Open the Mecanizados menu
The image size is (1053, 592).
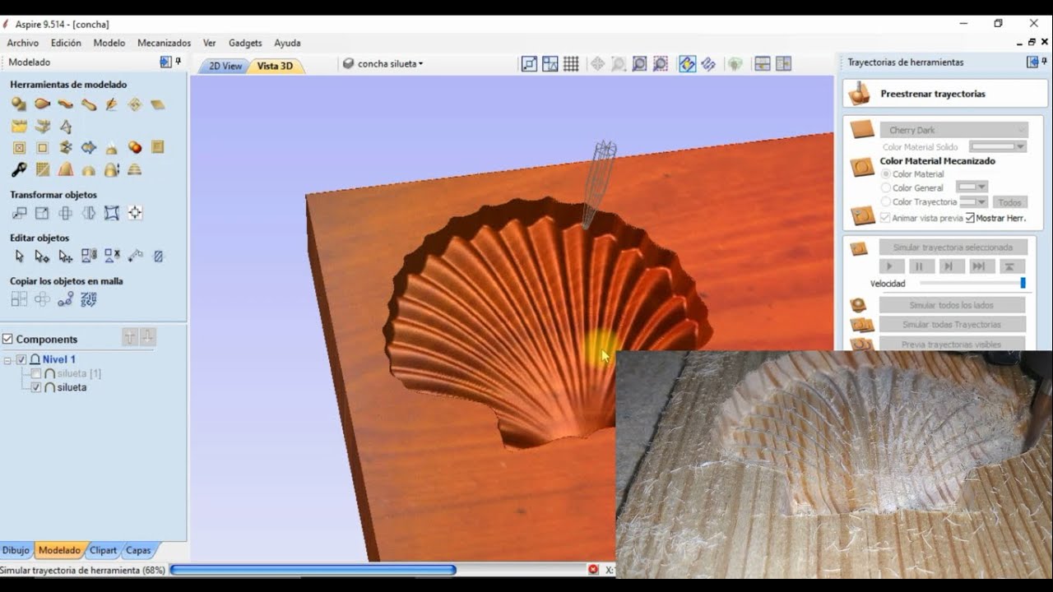click(x=164, y=43)
